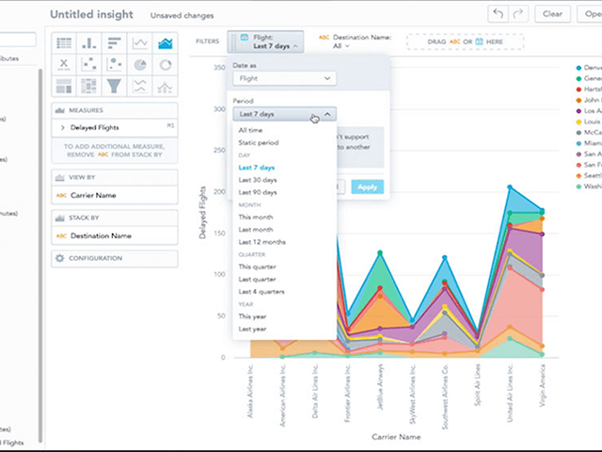Select Last 30 days period option
This screenshot has width=602, height=452.
click(x=257, y=179)
